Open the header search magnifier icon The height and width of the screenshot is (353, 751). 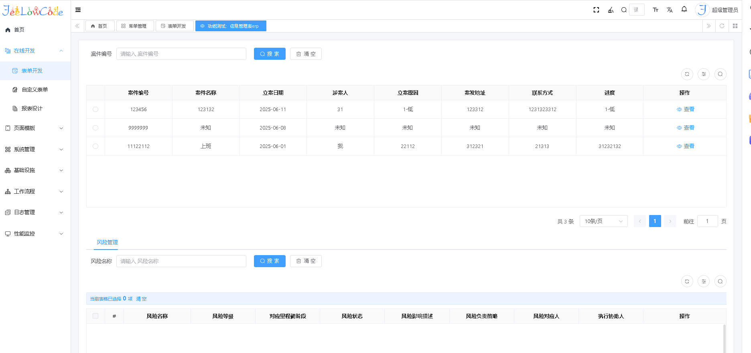624,10
